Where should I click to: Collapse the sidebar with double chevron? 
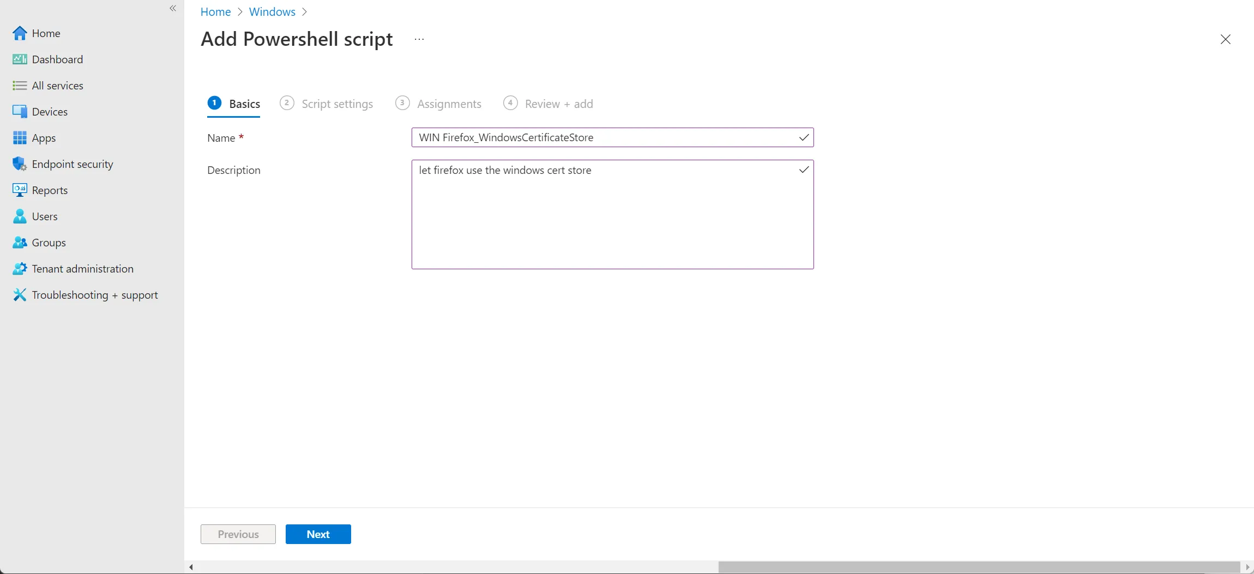[173, 8]
